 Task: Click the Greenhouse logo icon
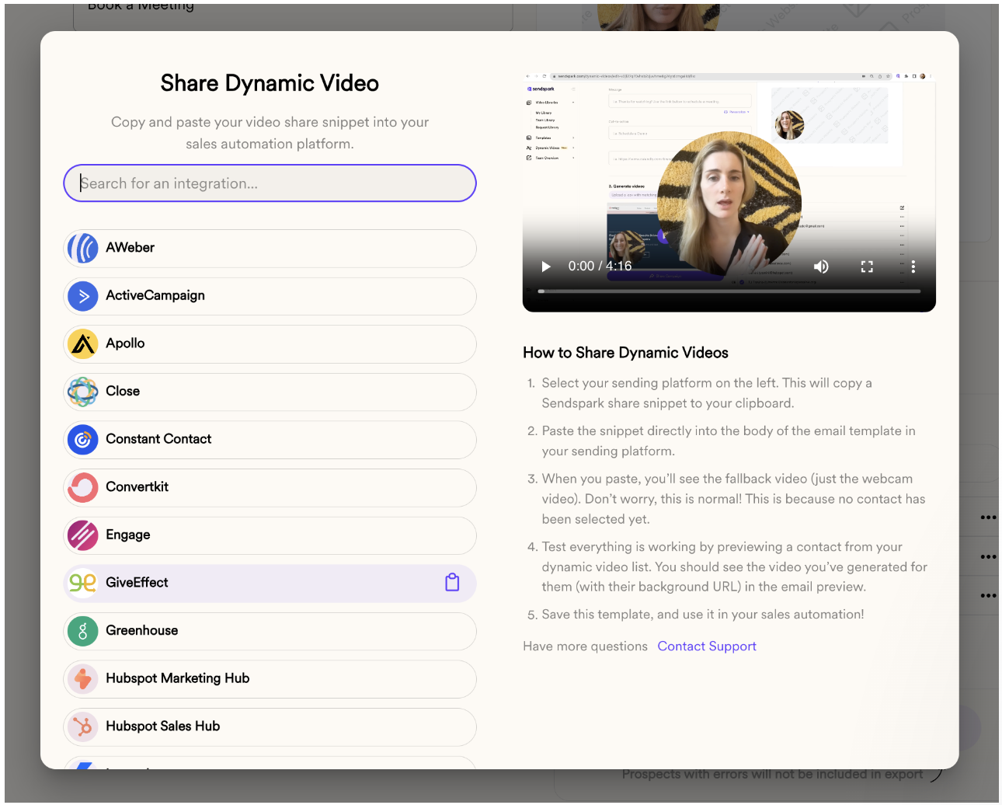83,631
